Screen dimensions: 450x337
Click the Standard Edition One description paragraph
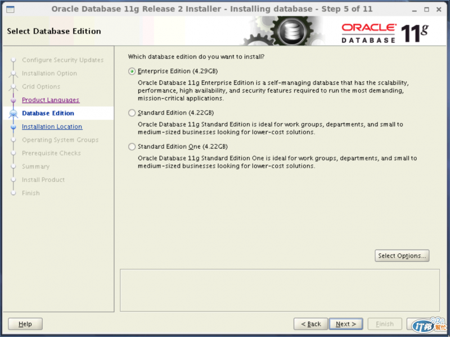tap(277, 162)
